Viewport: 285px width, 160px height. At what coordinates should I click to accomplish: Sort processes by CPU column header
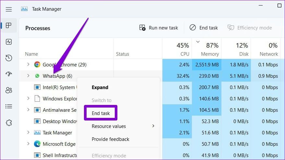(x=183, y=49)
